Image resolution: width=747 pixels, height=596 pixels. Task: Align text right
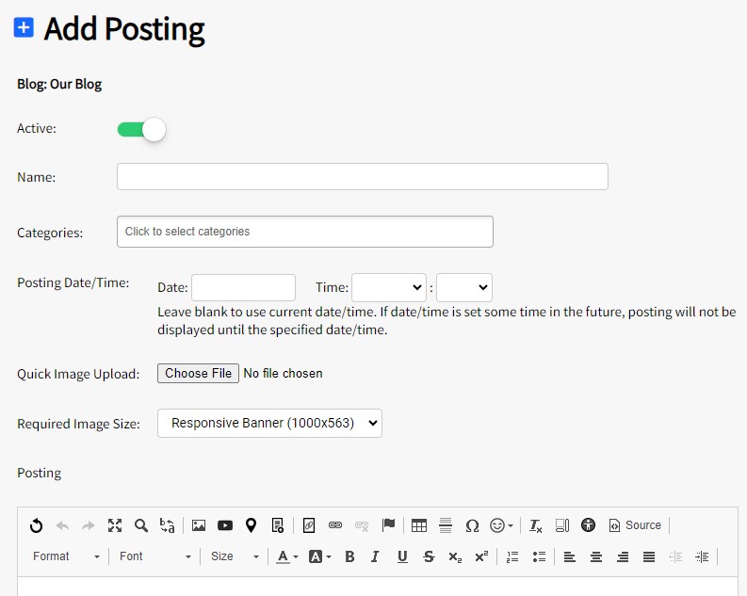(623, 556)
